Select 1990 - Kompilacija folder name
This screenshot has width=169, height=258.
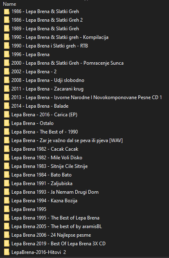tap(60, 37)
